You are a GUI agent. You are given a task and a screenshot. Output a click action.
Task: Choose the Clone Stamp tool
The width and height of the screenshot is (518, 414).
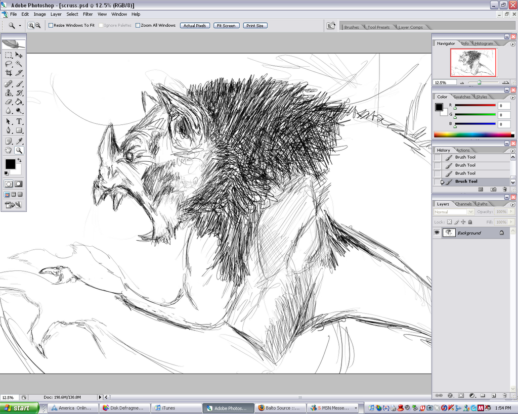tap(9, 93)
